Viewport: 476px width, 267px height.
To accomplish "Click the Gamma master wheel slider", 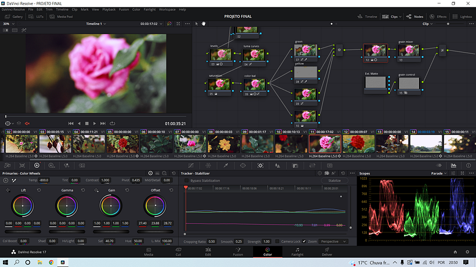I will coord(67,232).
